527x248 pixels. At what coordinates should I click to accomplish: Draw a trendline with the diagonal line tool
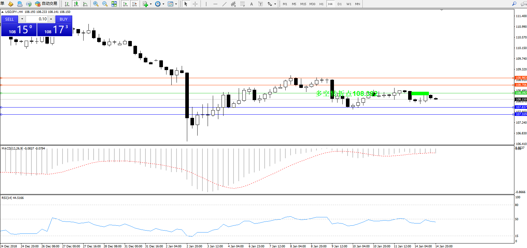click(224, 4)
